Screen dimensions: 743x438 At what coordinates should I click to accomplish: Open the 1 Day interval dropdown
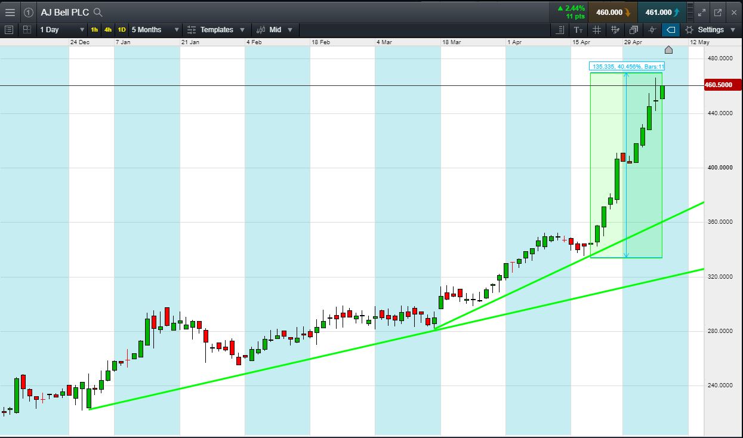(62, 30)
